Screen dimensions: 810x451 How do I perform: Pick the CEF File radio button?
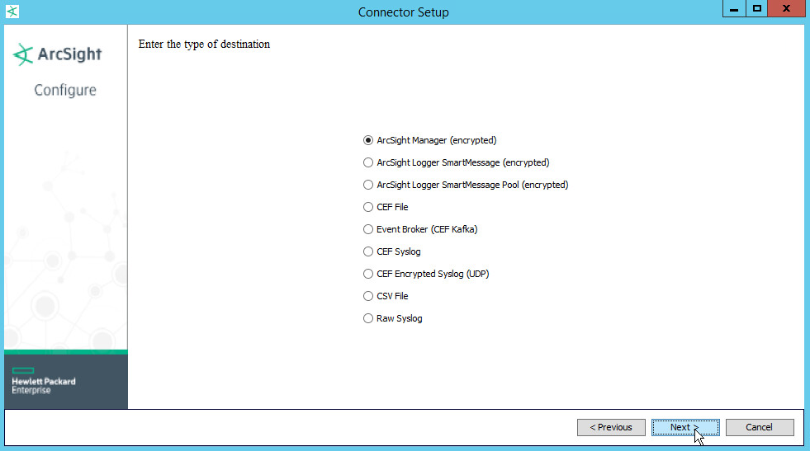point(368,207)
